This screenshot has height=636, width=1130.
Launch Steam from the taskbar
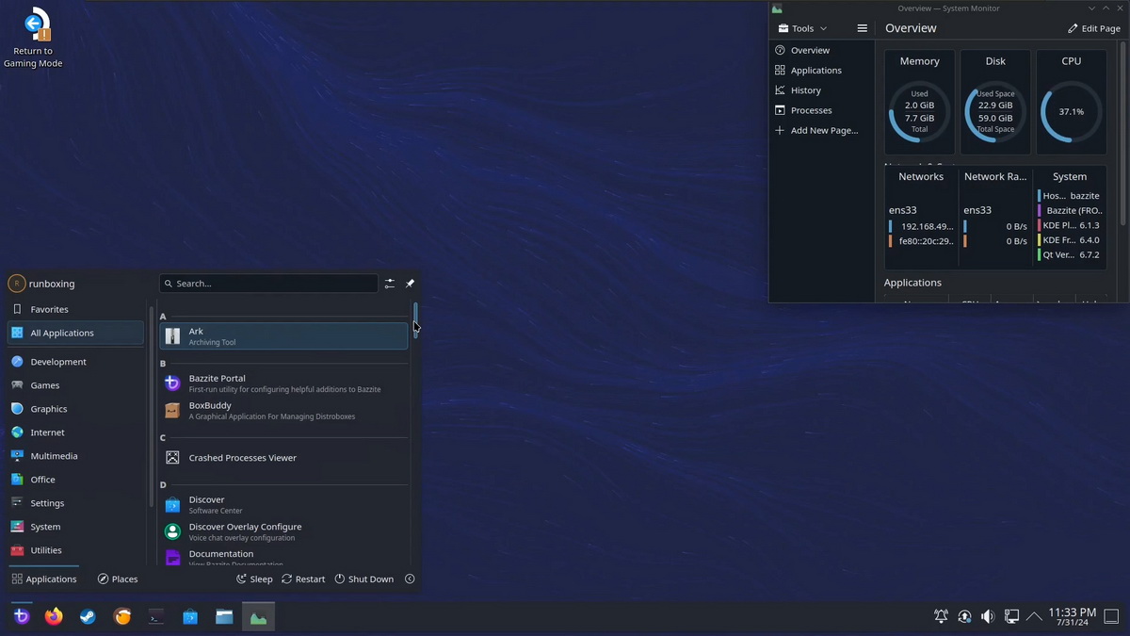tap(87, 617)
